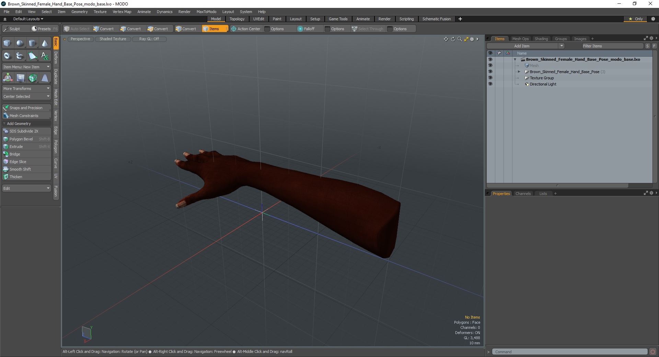
Task: Open the Add Item dropdown arrow
Action: 562,46
